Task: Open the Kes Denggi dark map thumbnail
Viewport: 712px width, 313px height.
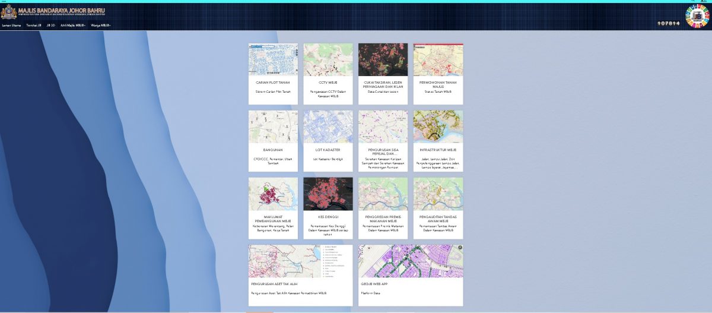Action: click(x=328, y=194)
